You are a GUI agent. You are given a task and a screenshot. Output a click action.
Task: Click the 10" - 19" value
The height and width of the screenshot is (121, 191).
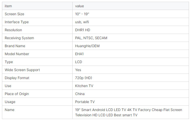[x=82, y=14]
